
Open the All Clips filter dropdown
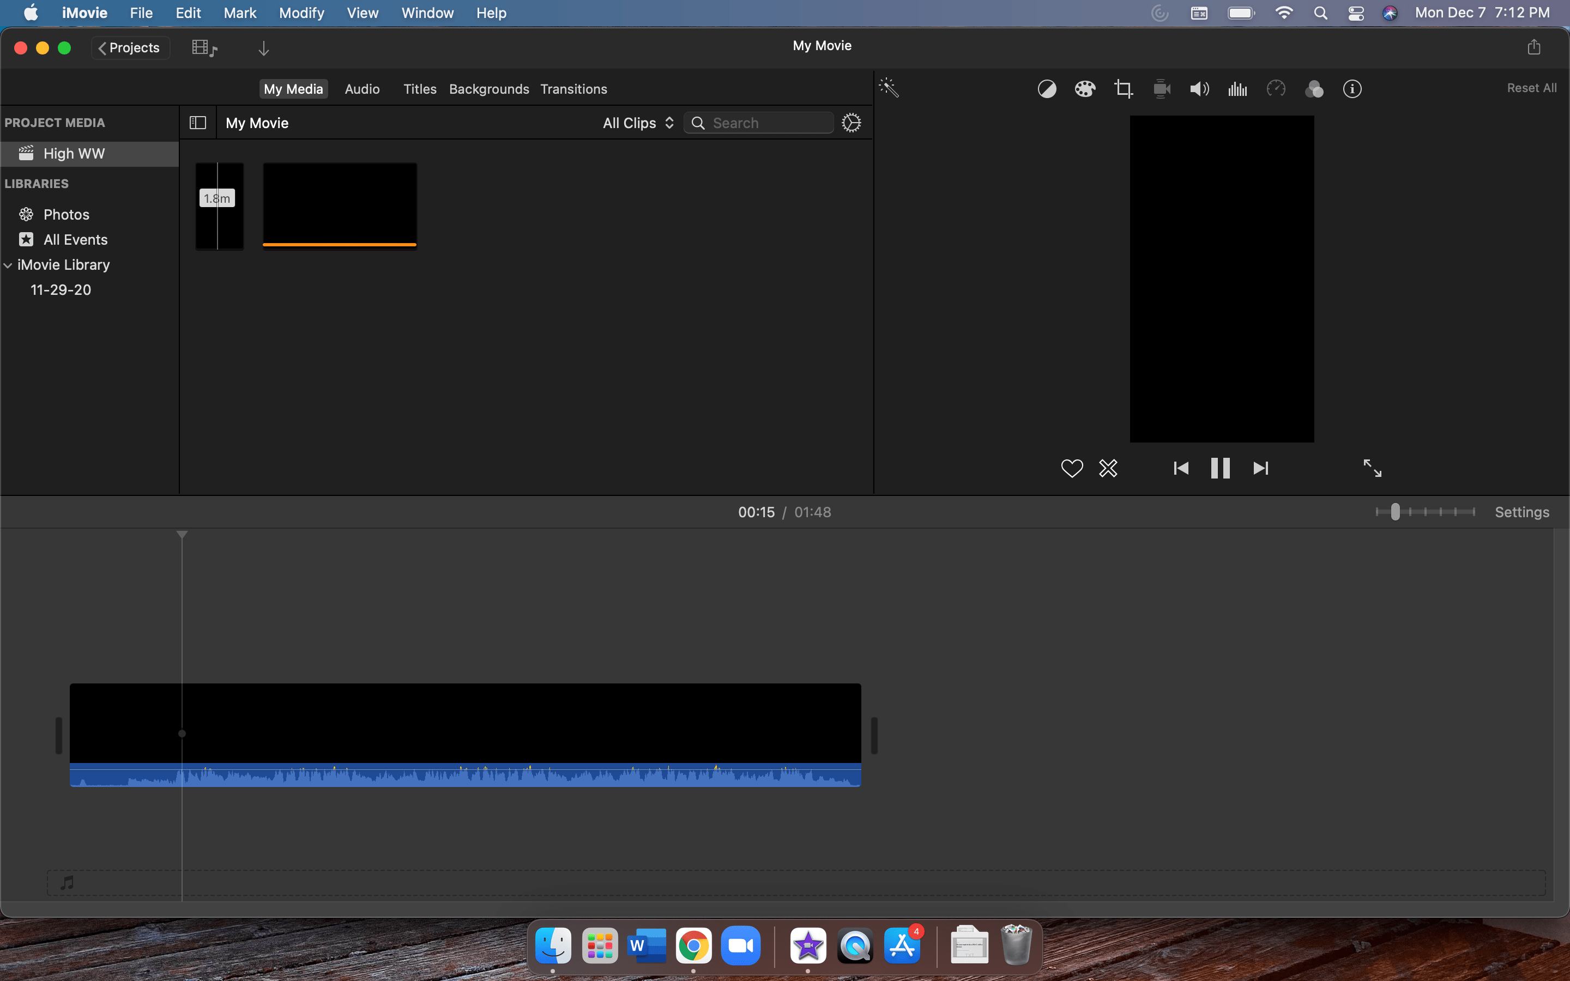(638, 123)
